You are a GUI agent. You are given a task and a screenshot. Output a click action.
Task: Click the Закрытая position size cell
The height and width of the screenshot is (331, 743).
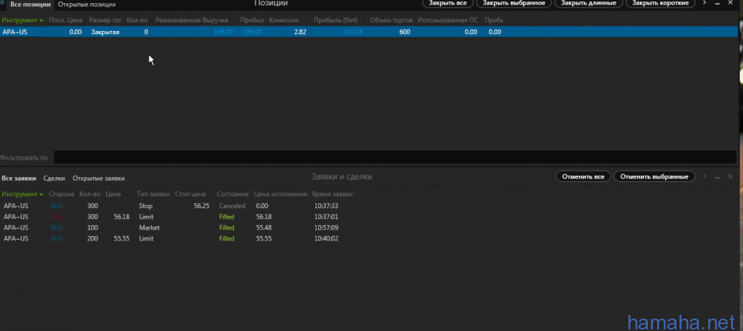tap(105, 32)
